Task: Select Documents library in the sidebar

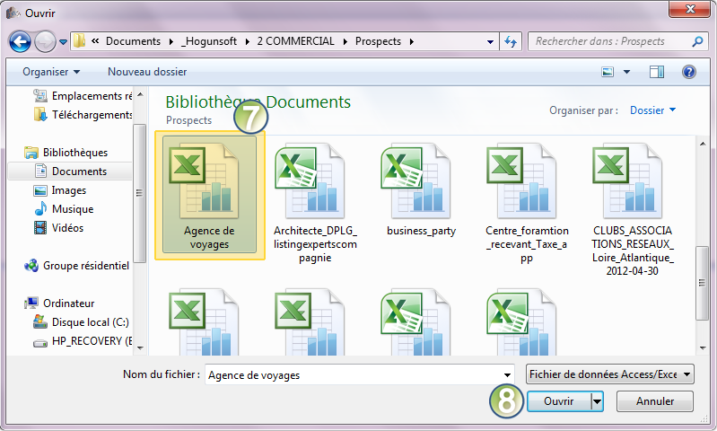Action: [70, 172]
